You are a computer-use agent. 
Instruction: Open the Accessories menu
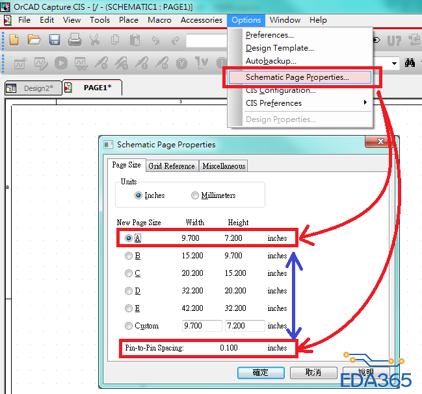202,20
